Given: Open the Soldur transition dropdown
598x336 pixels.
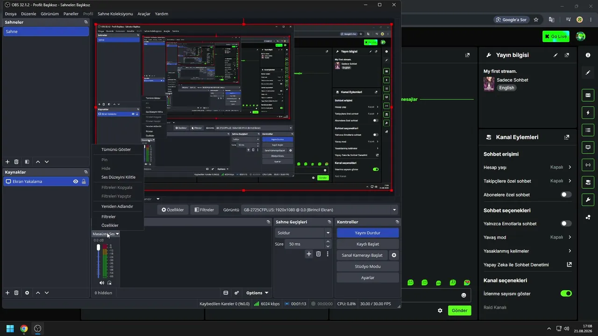Looking at the screenshot, I should coord(303,233).
